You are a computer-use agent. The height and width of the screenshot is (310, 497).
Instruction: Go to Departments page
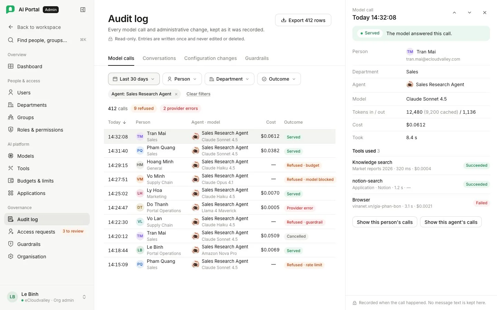click(47, 105)
